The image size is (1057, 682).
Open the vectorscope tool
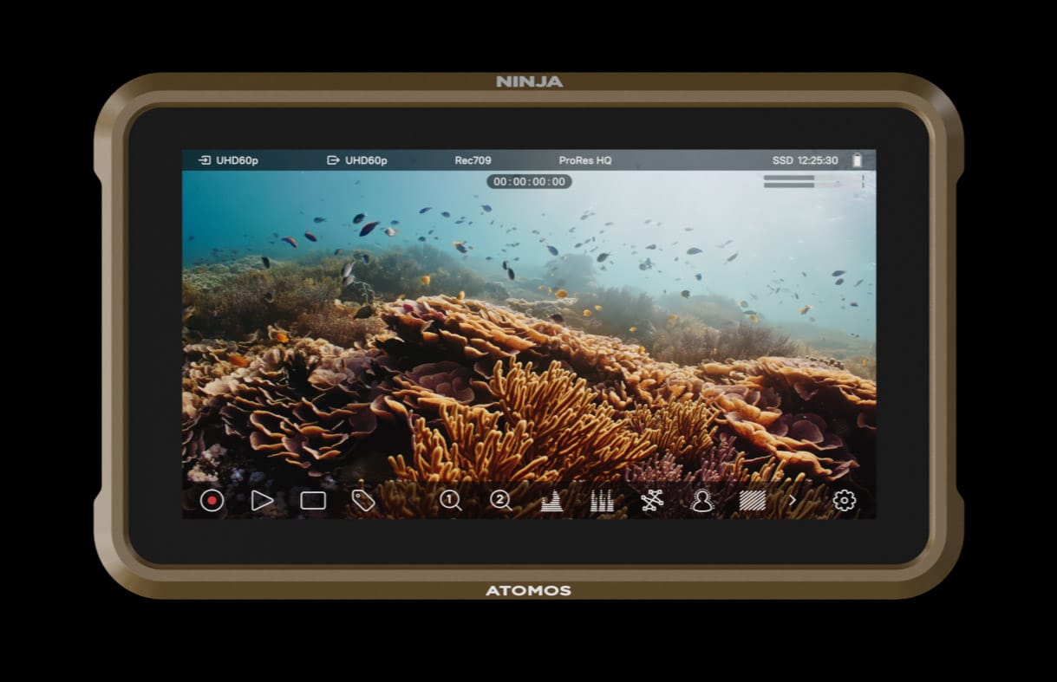(652, 501)
